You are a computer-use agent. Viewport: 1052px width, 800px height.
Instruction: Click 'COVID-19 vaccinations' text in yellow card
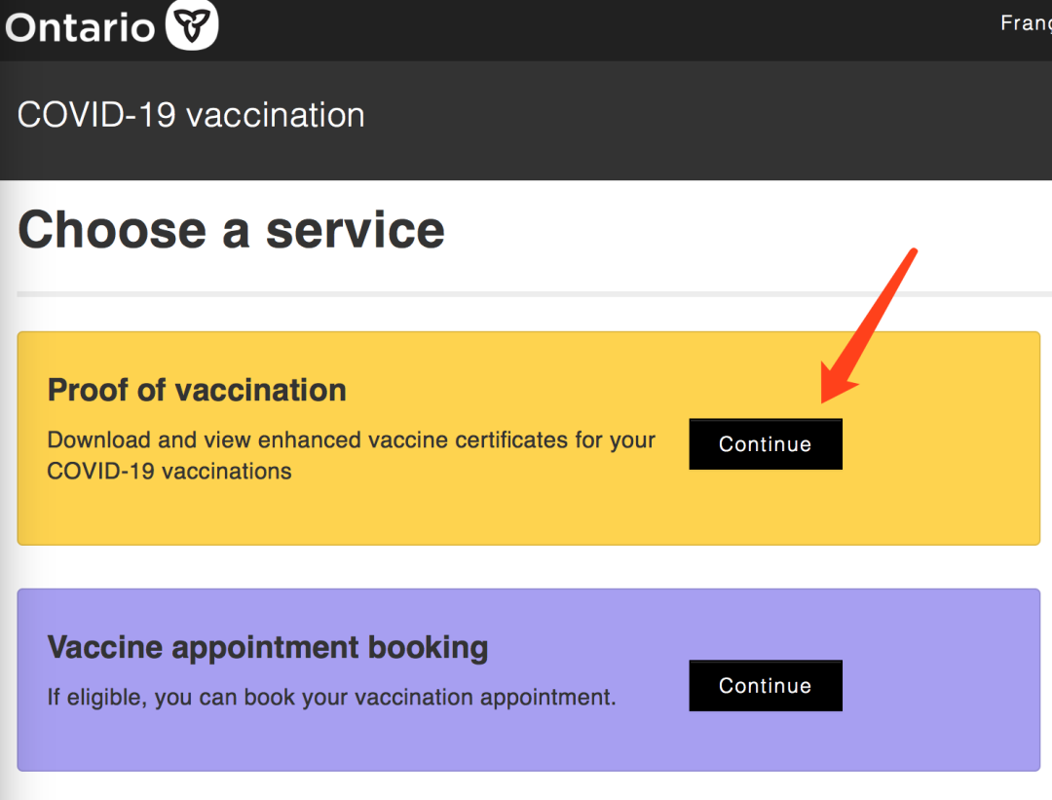click(169, 472)
